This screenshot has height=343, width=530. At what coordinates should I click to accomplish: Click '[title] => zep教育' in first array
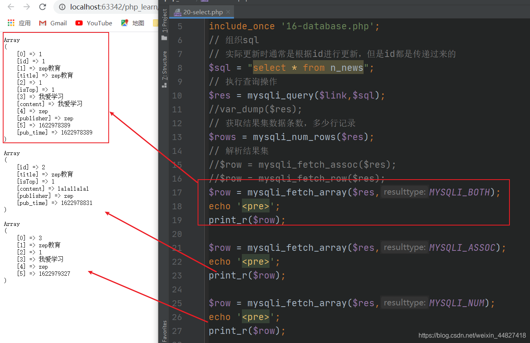pos(45,75)
